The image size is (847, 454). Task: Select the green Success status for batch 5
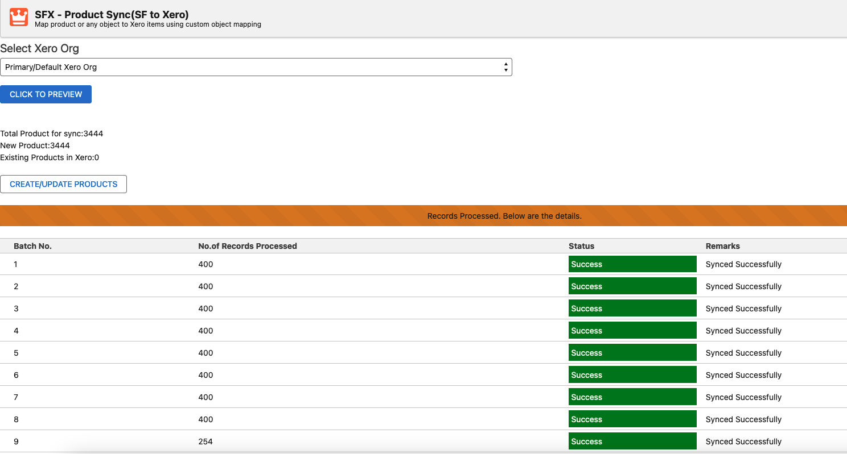632,353
